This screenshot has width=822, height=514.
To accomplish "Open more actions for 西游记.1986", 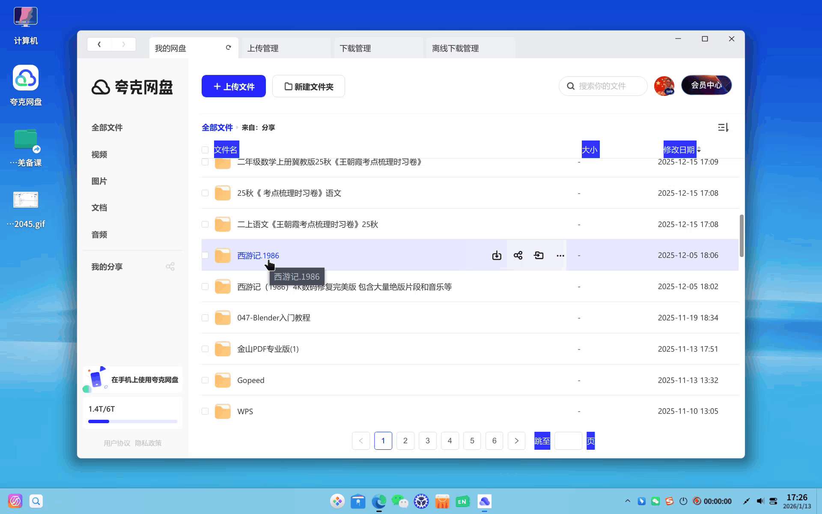I will click(560, 255).
